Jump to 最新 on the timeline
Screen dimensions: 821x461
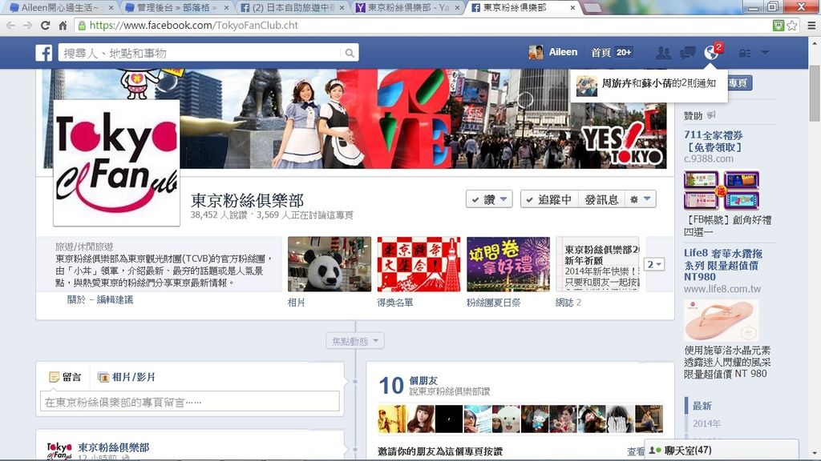[x=702, y=406]
